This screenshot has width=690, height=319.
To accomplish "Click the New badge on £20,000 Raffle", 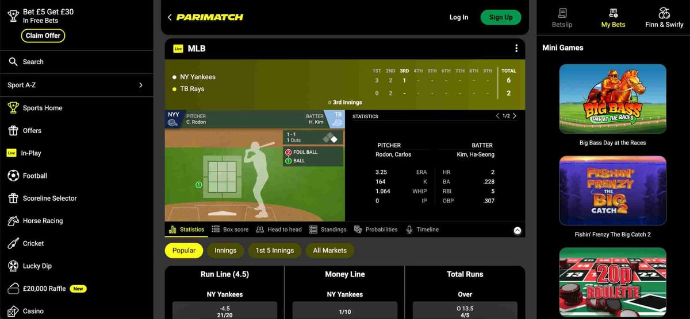I will pos(78,289).
